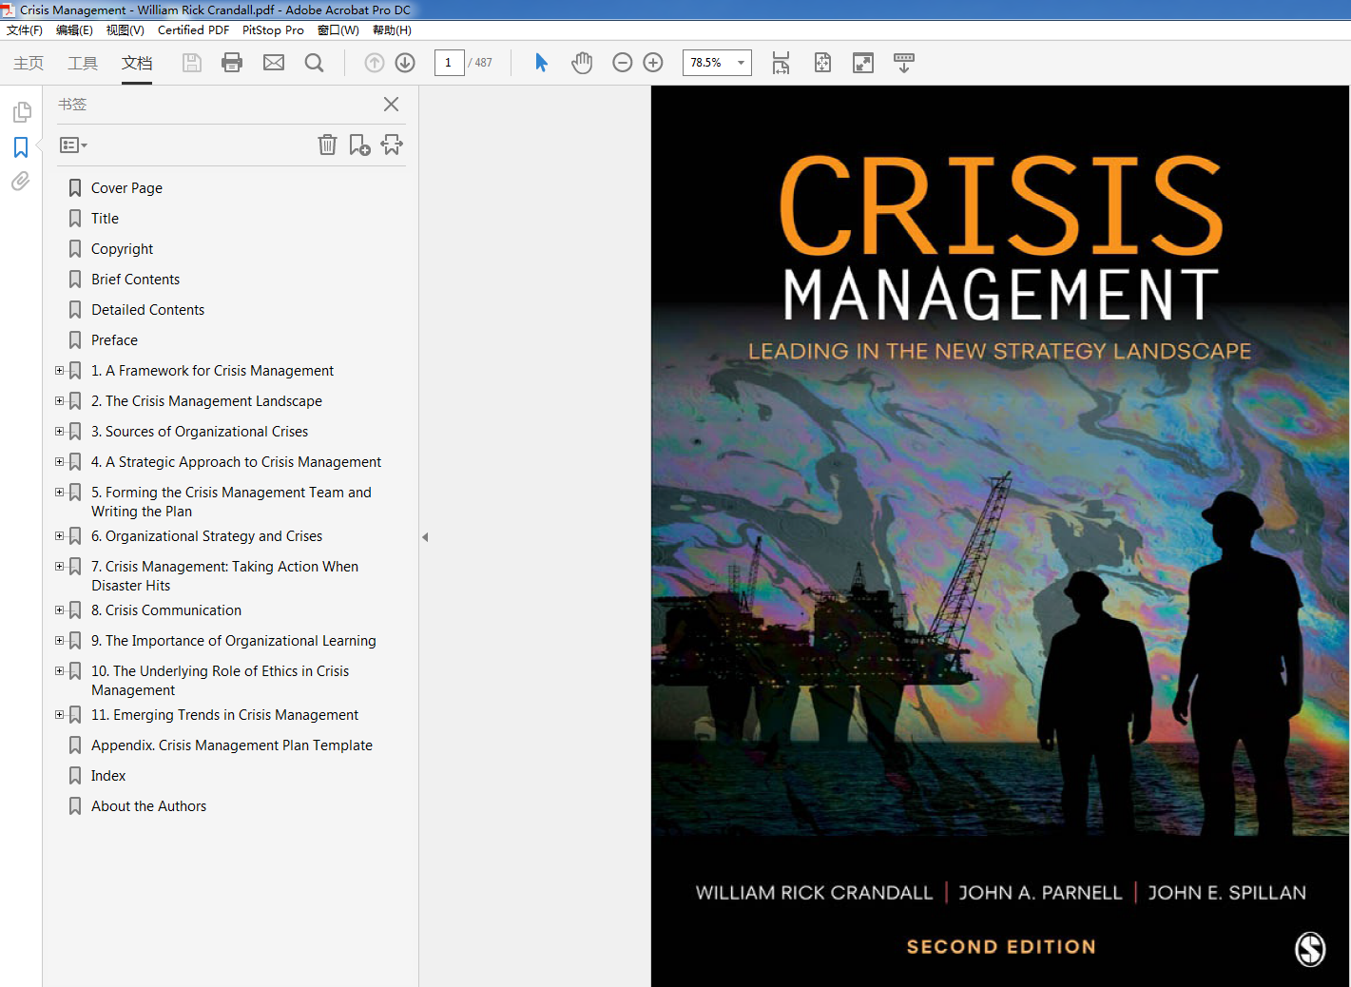The image size is (1351, 987).
Task: Expand chapter 1 Framework for Crisis Management
Action: pyautogui.click(x=59, y=371)
